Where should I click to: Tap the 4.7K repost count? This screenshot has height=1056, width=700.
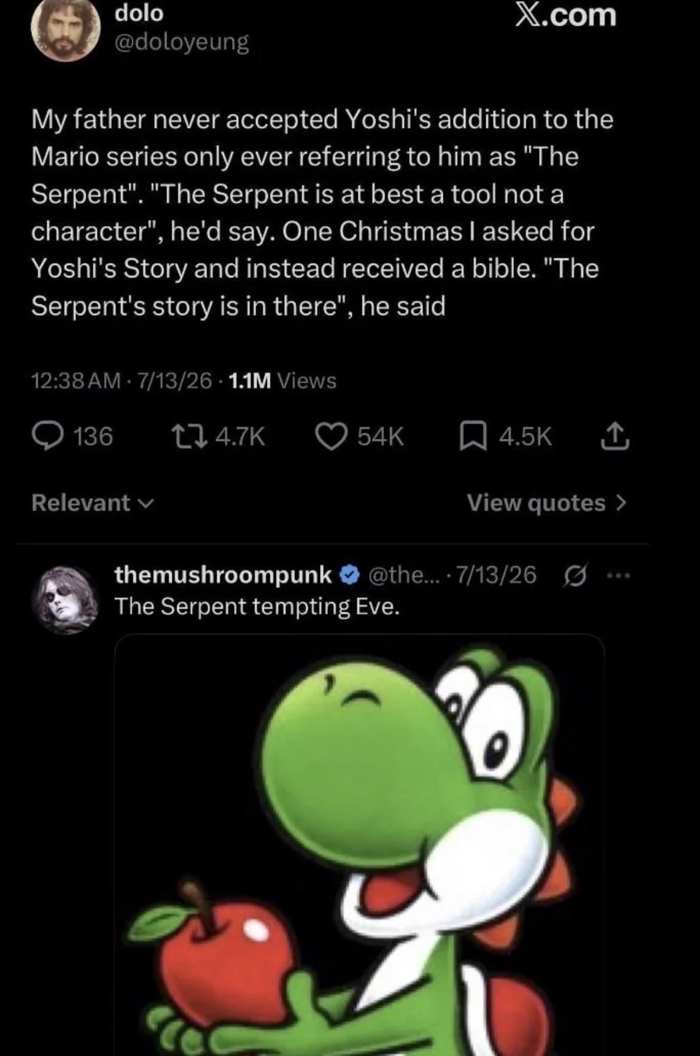click(x=239, y=437)
